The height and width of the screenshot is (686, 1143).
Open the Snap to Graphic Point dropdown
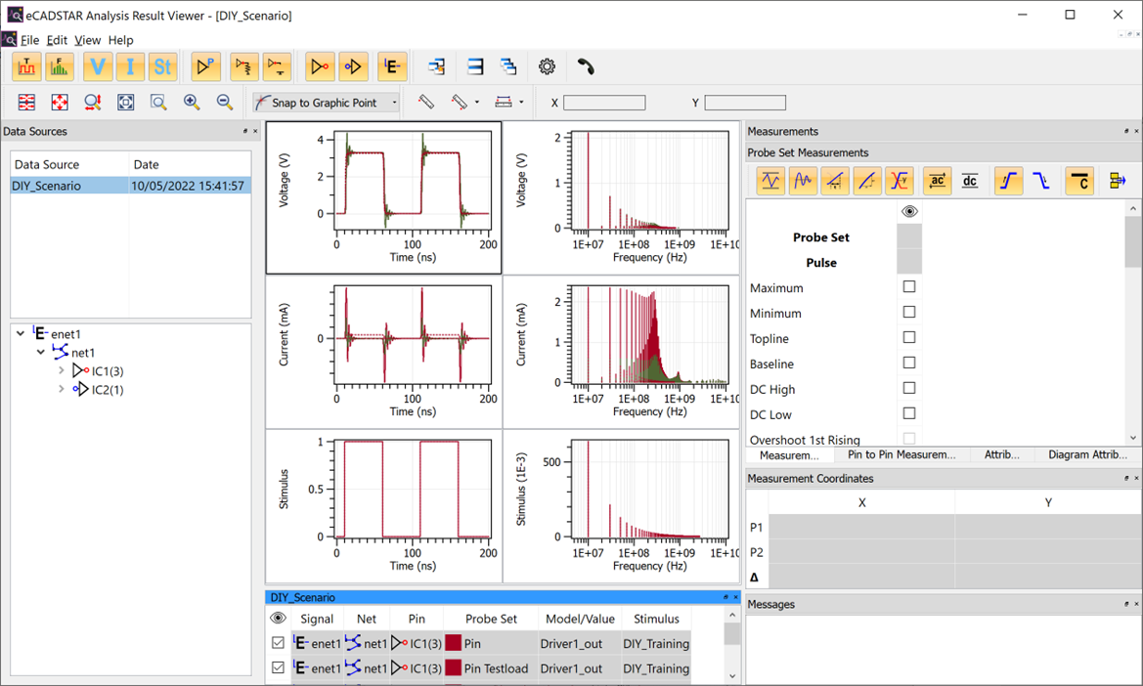point(394,103)
